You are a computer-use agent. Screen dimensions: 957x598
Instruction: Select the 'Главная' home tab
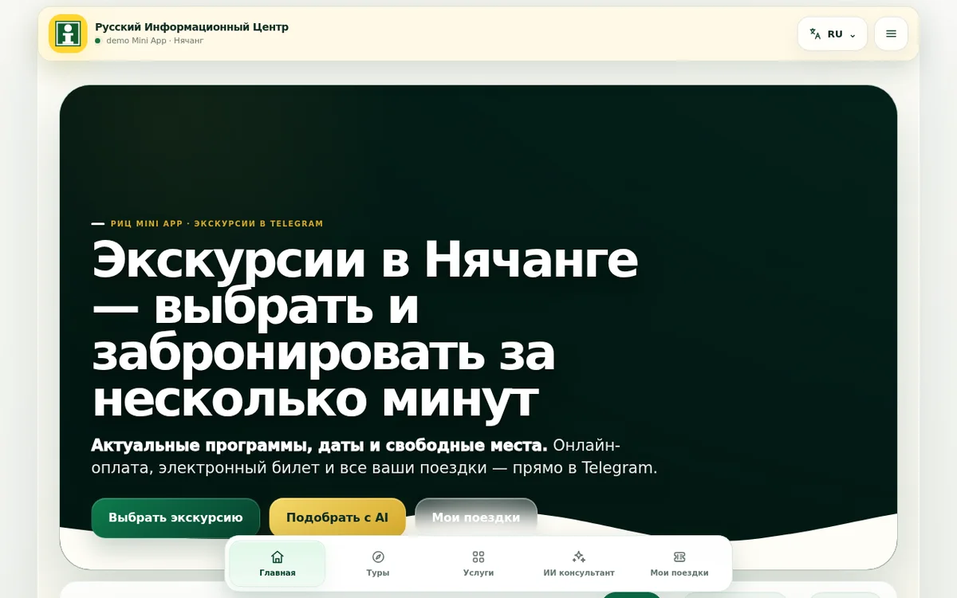[278, 564]
